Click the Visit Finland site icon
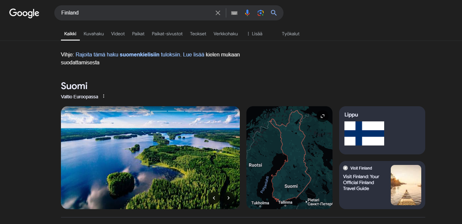 [345, 168]
